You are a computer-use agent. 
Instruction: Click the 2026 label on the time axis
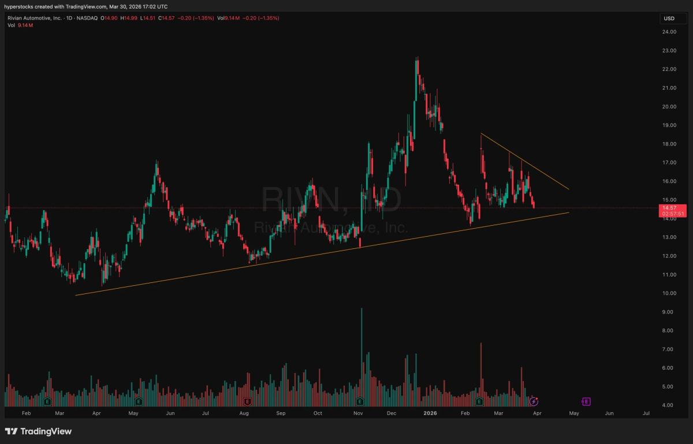430,413
